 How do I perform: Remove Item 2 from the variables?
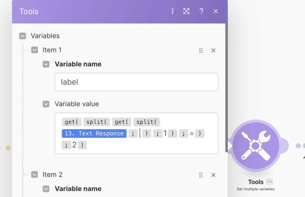pos(213,175)
